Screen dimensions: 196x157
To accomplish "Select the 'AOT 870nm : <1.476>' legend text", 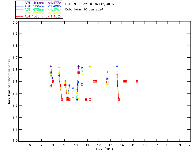I will tap(43, 13).
